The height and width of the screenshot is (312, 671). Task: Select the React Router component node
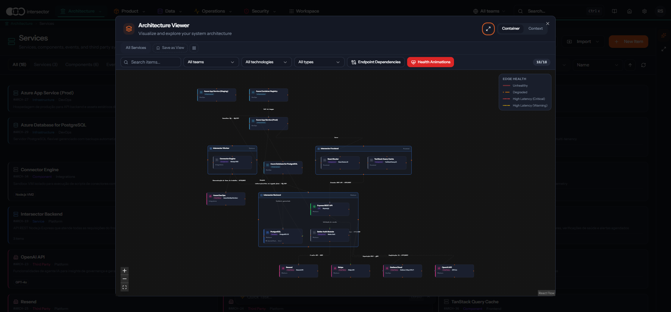click(340, 162)
